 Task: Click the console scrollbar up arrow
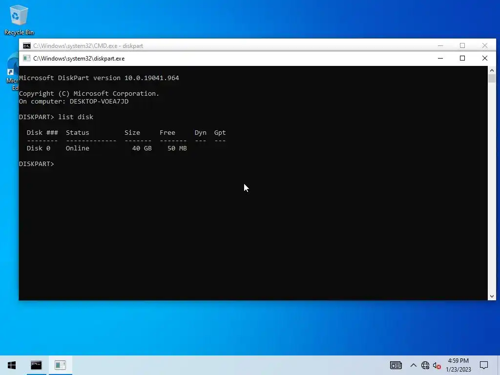point(492,70)
